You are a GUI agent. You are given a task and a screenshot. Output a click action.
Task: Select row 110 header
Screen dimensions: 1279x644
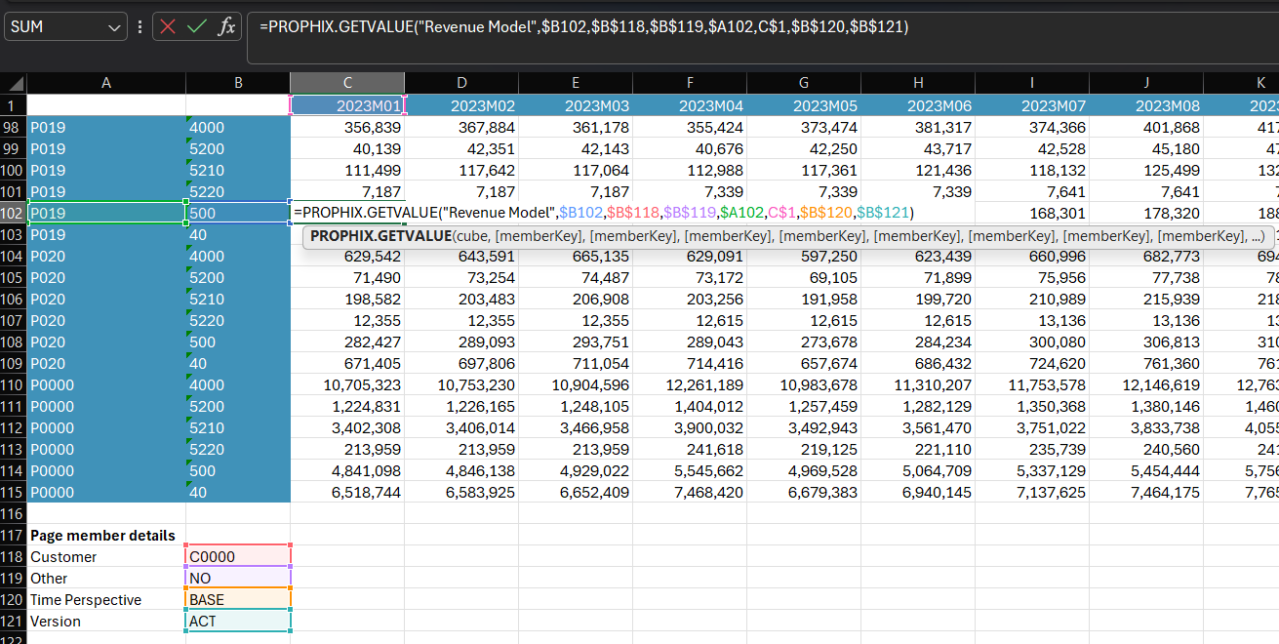click(x=13, y=385)
